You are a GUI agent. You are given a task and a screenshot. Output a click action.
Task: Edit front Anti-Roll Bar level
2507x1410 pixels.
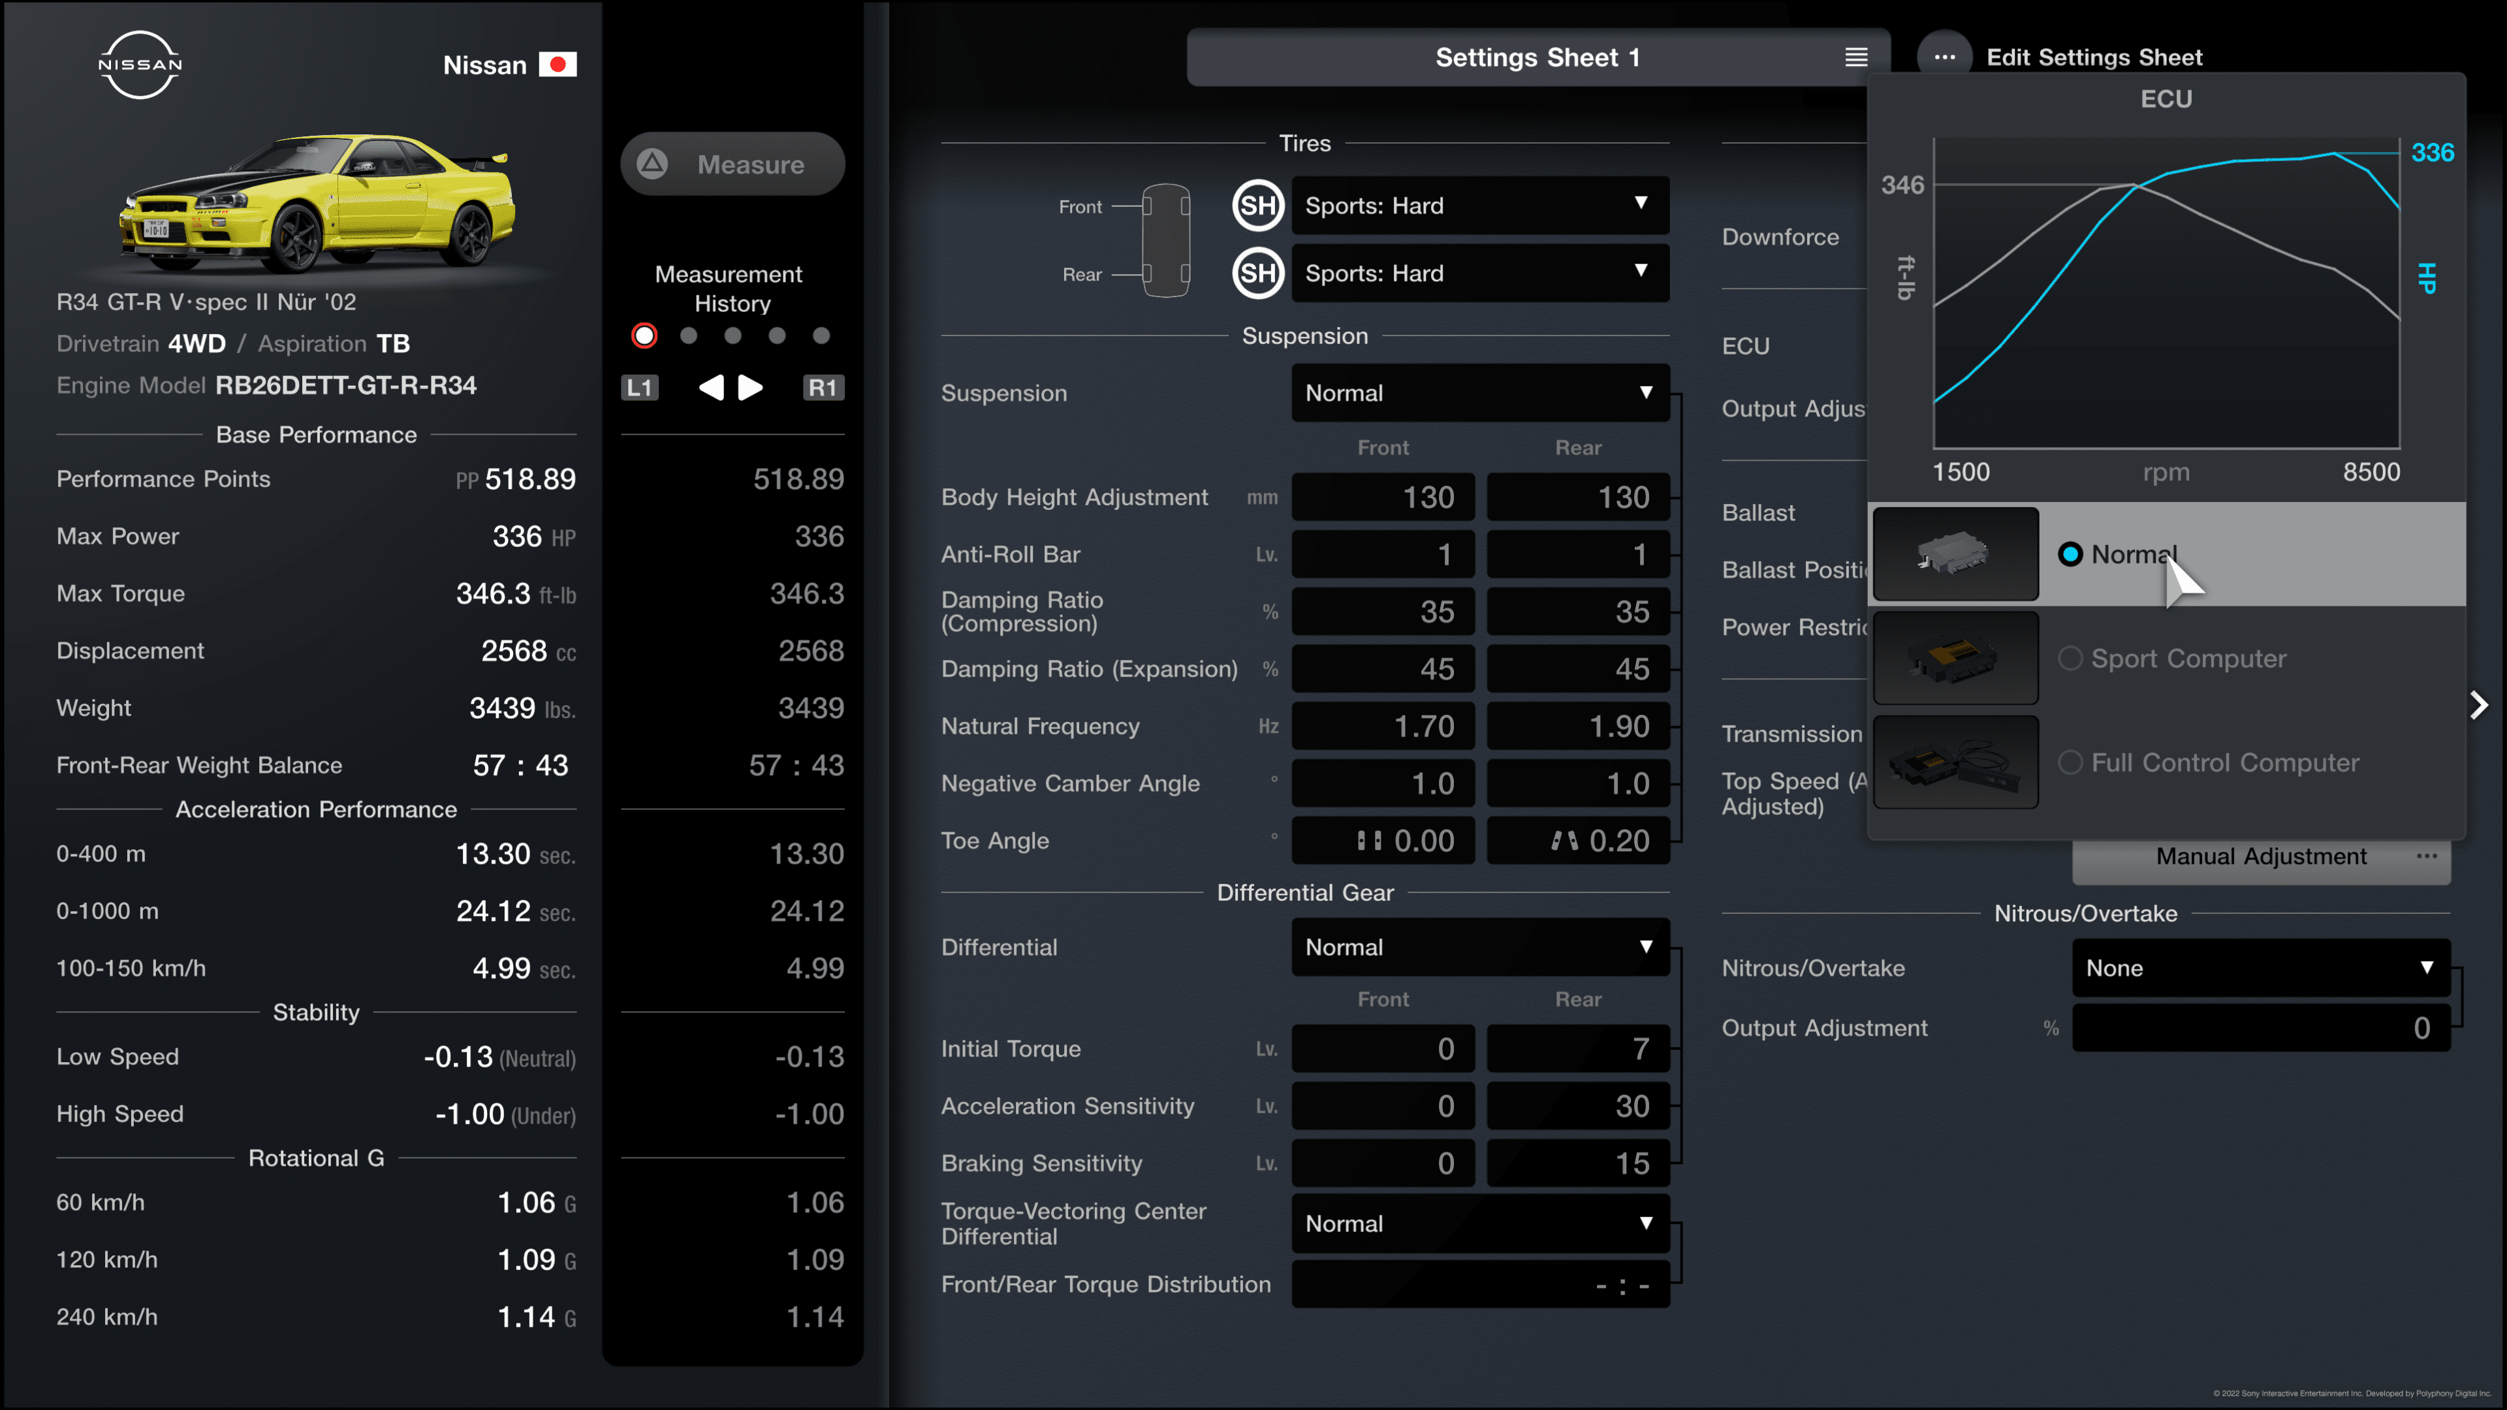click(1383, 555)
